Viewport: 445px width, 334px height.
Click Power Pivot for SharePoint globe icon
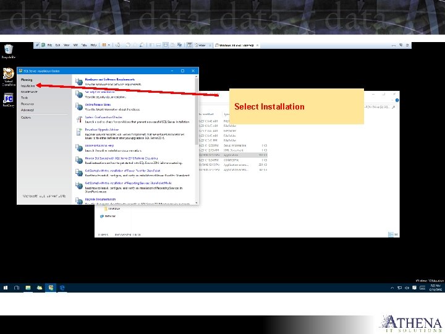[x=79, y=173]
